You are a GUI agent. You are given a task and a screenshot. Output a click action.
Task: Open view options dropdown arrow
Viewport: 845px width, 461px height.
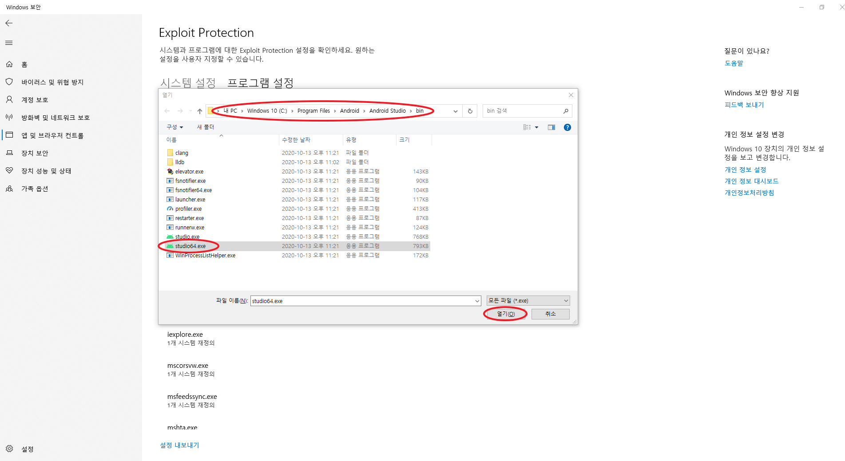tap(536, 127)
